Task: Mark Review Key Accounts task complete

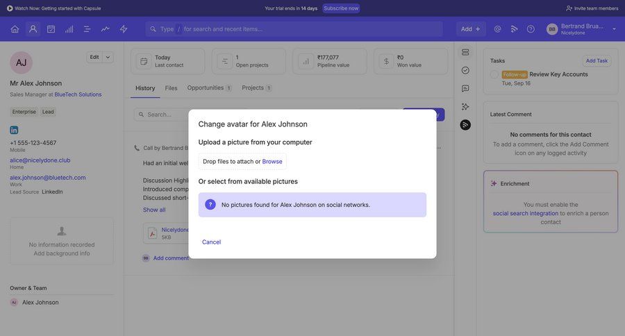Action: pyautogui.click(x=494, y=74)
